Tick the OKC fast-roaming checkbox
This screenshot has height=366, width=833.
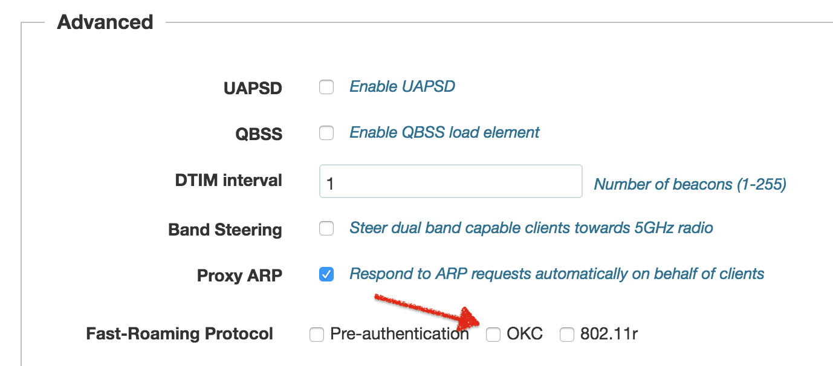point(494,334)
